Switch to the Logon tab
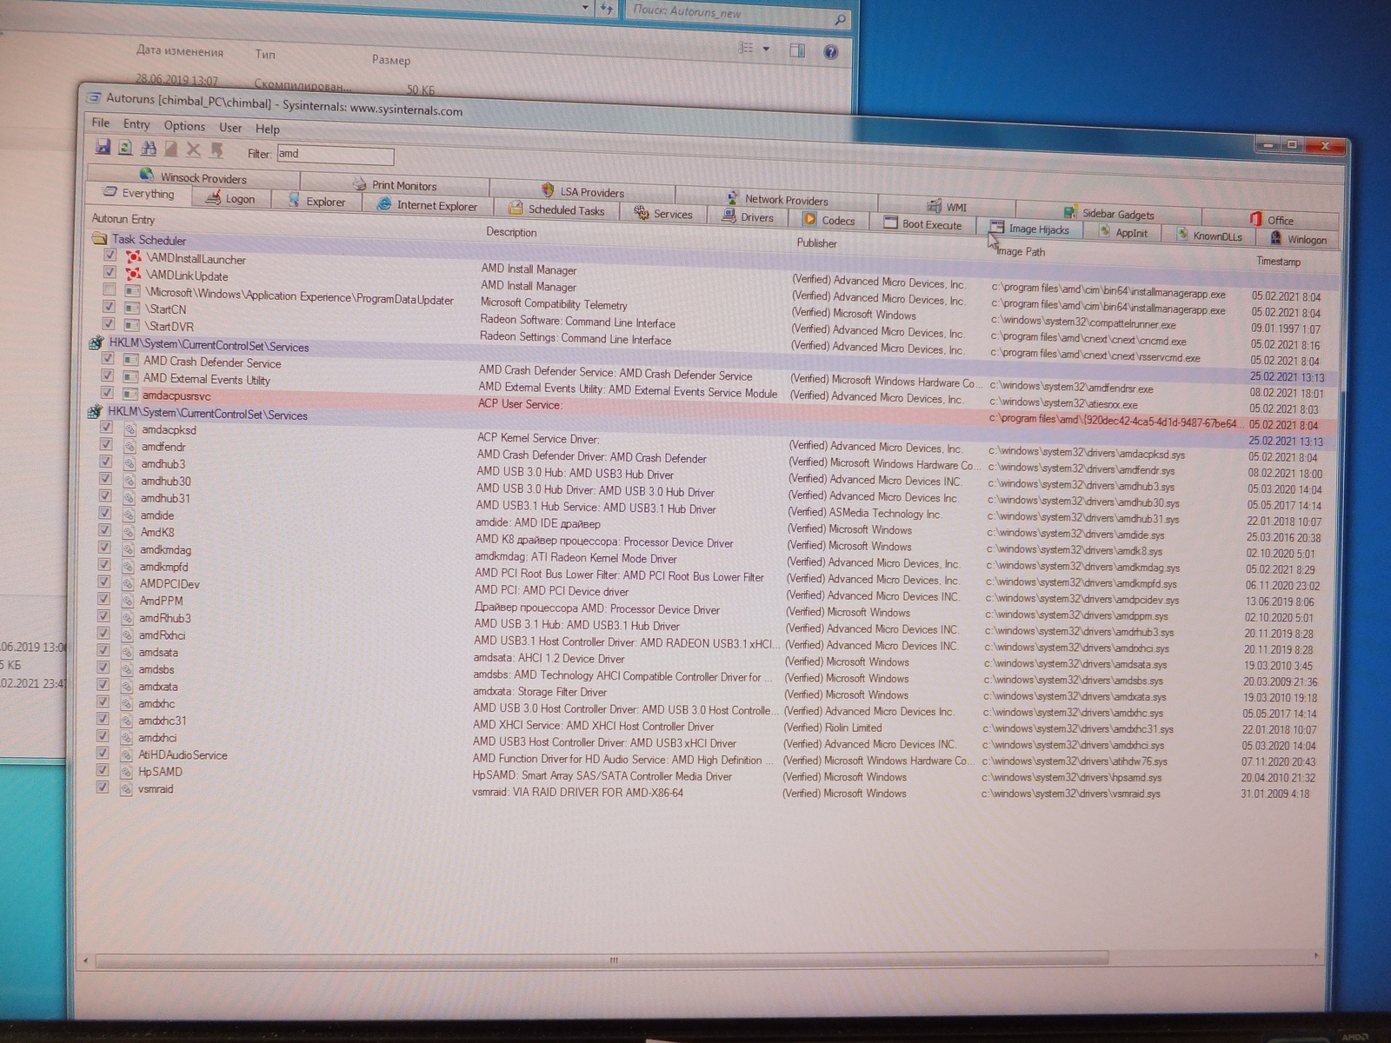1391x1043 pixels. [x=230, y=198]
